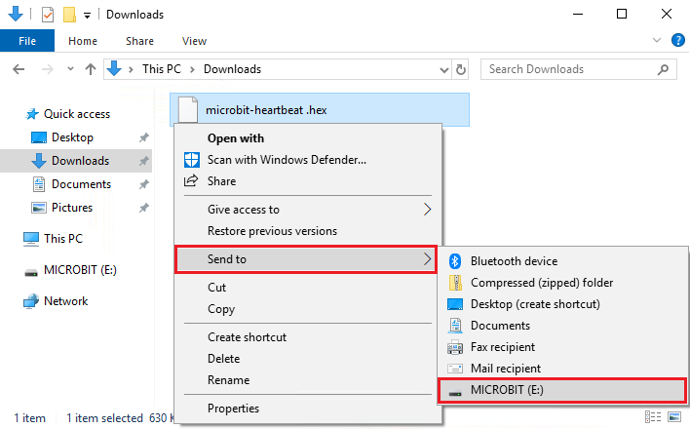Switch to details view in status bar

coord(653,416)
